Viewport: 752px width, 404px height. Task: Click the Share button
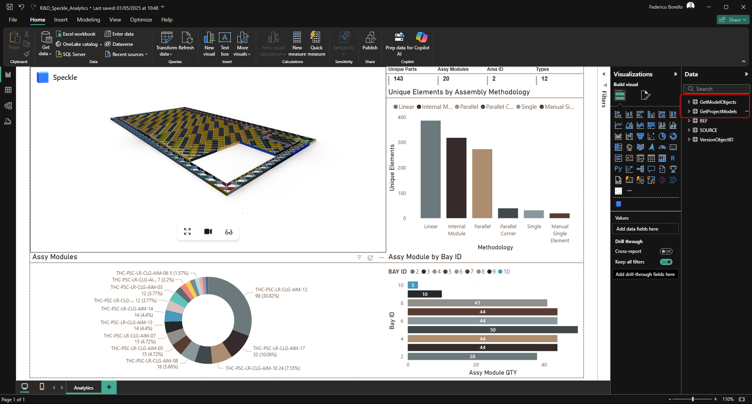(733, 20)
